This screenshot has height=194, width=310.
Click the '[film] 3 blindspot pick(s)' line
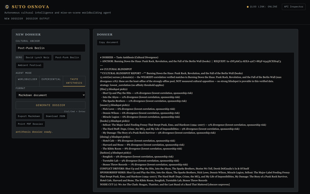114,89
